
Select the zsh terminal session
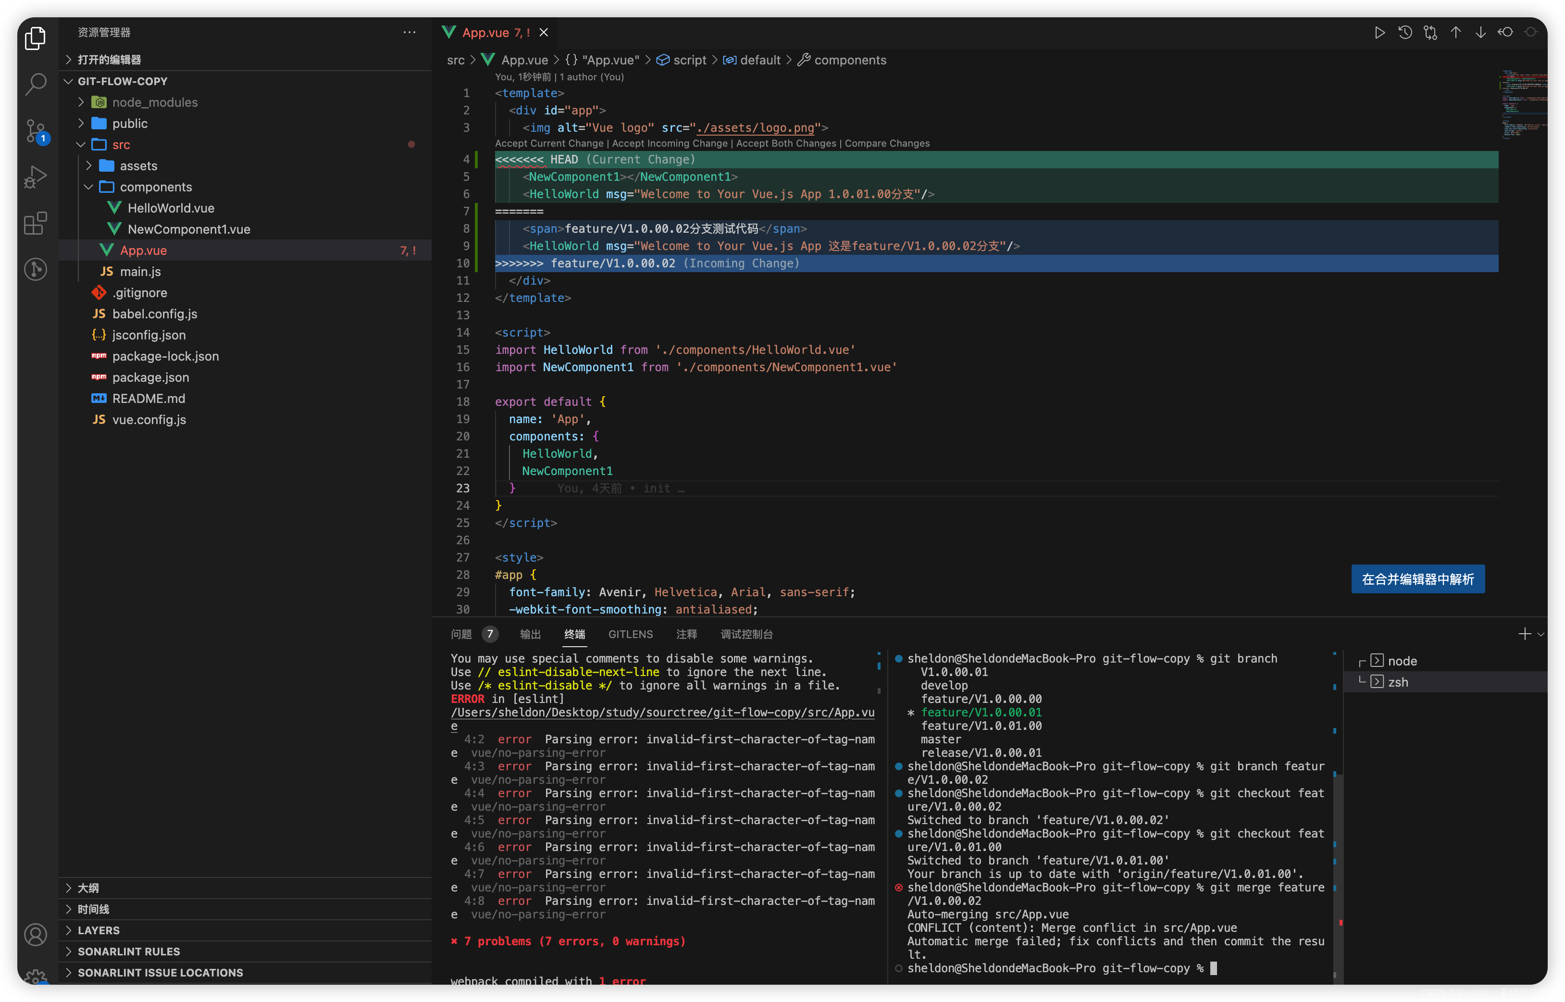1445,681
